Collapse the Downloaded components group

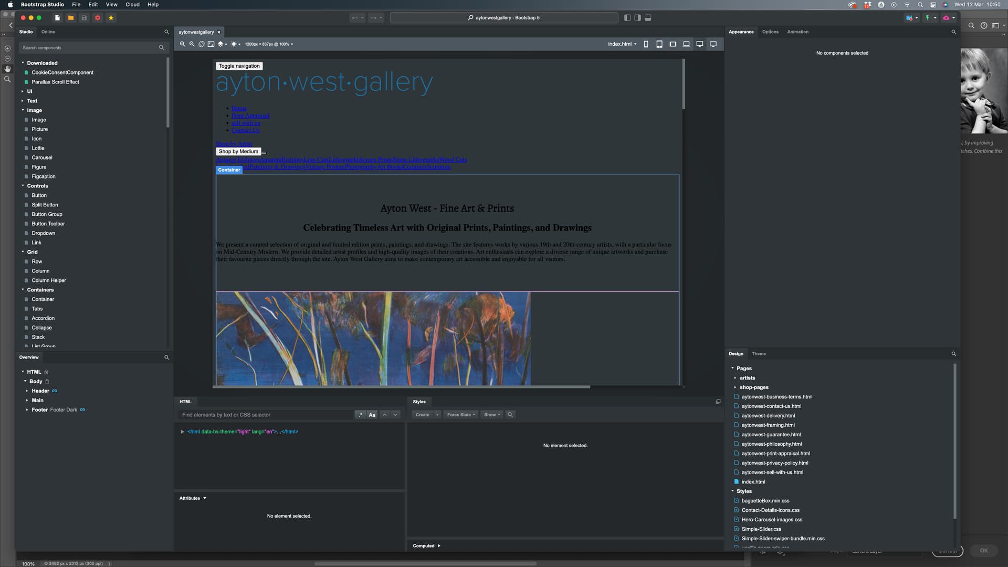click(x=23, y=63)
